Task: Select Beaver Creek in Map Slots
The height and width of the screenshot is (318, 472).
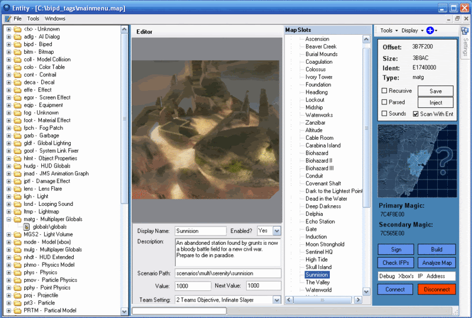Action: pos(321,47)
